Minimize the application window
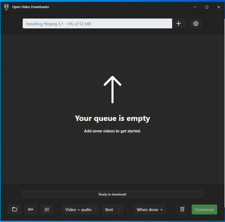225x222 pixels. [x=195, y=7]
